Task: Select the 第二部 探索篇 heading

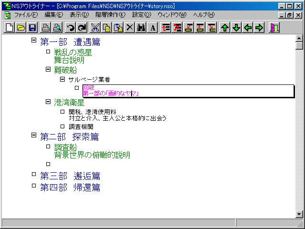Action: [x=70, y=137]
